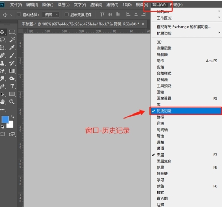Select the Magic Wand tool
The height and width of the screenshot is (207, 222).
[x=12, y=40]
